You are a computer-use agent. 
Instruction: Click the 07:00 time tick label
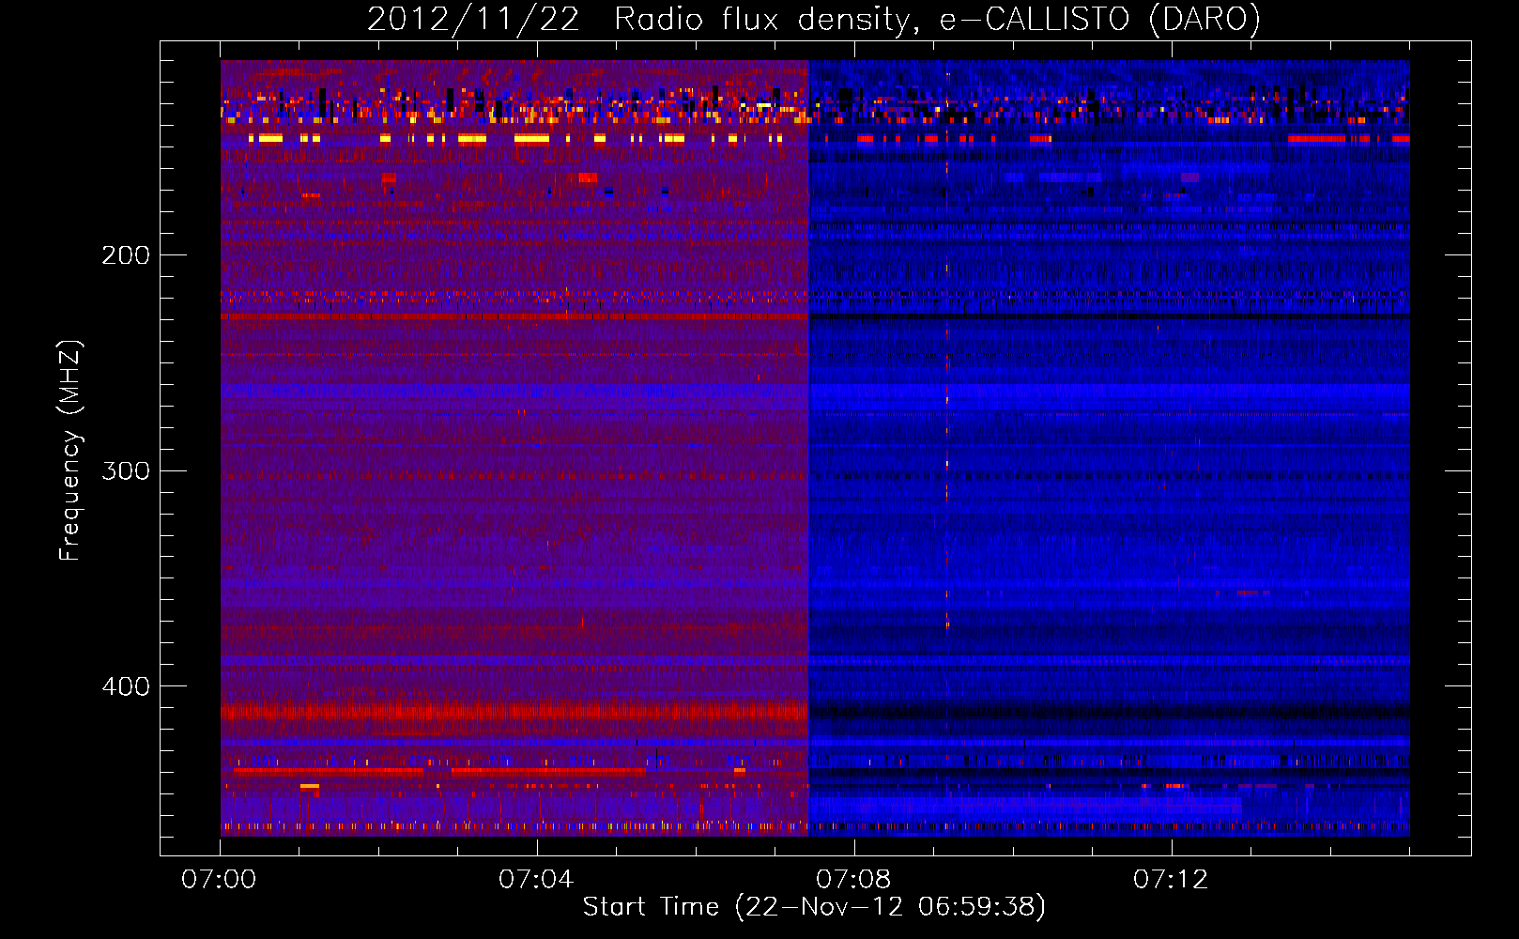click(x=219, y=880)
